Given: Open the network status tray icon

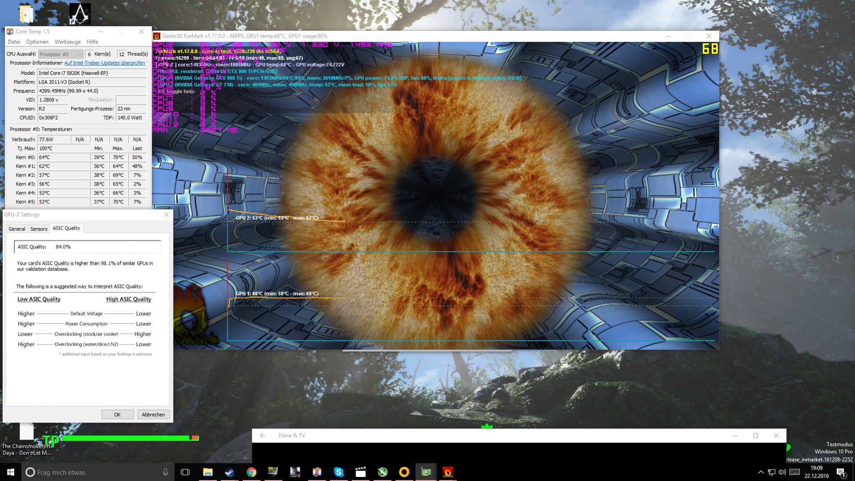Looking at the screenshot, I should (772, 472).
